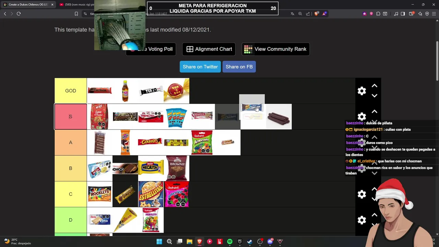Image resolution: width=439 pixels, height=247 pixels.
Task: Click the C tier label
Action: tap(71, 194)
